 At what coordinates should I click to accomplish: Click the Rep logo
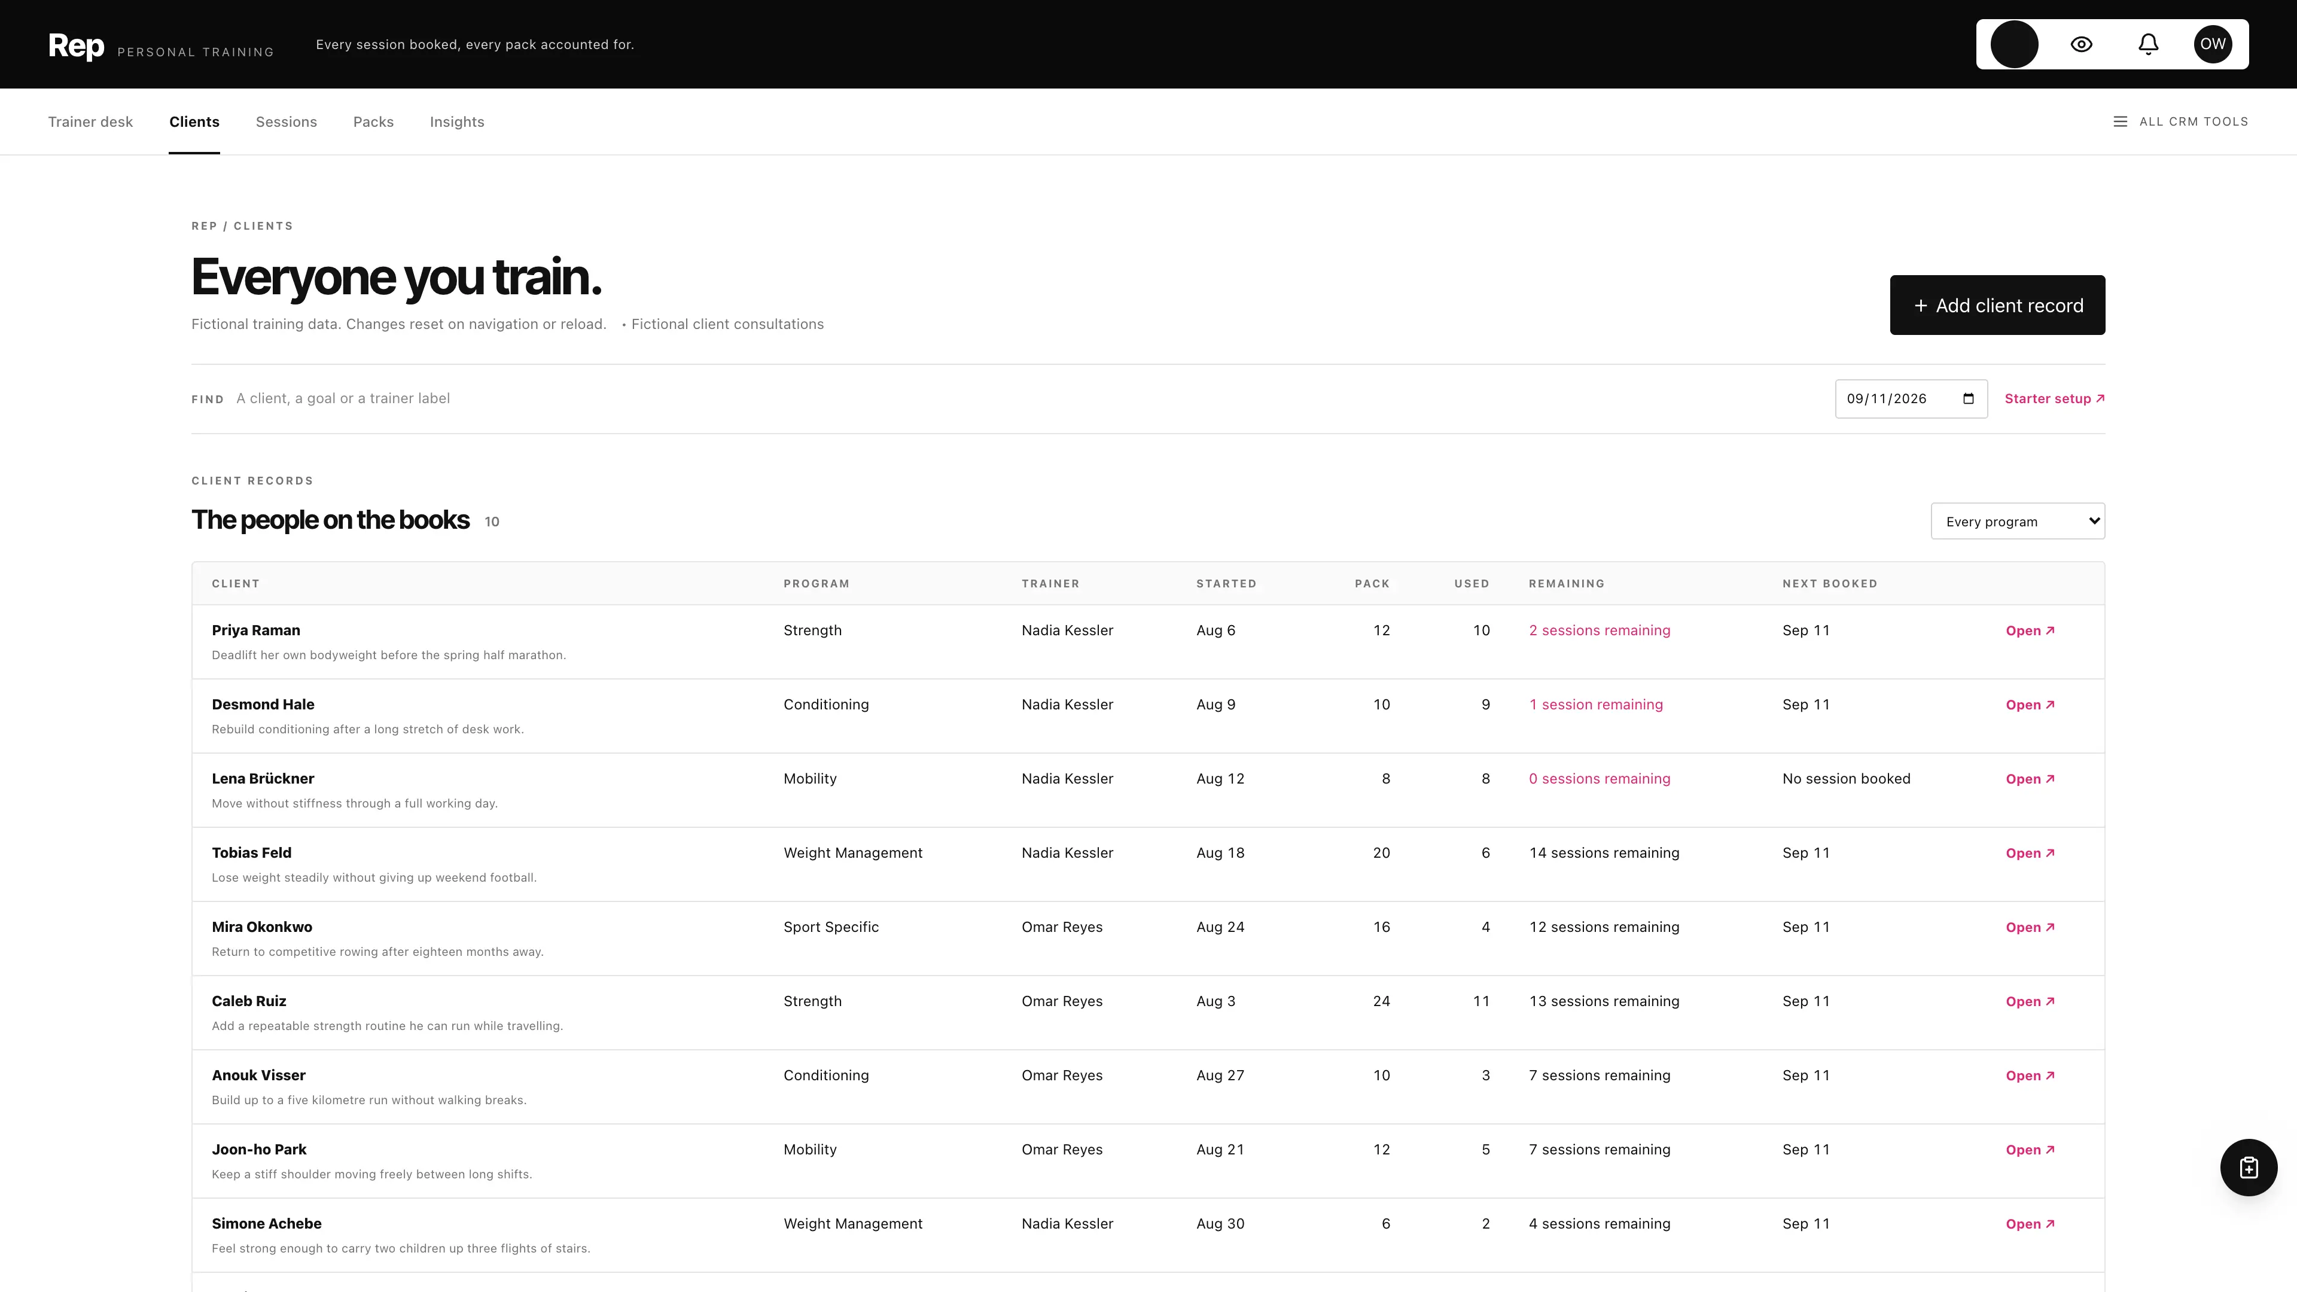[76, 45]
